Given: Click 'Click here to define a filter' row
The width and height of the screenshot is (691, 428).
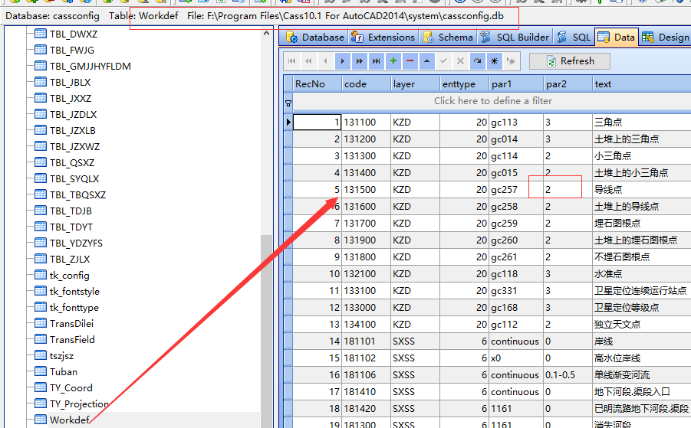Looking at the screenshot, I should pos(492,101).
